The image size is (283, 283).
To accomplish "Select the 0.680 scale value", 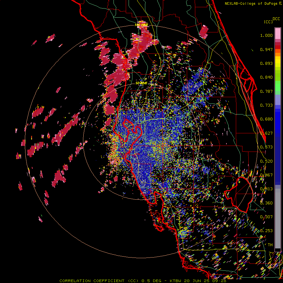I will 266,119.
